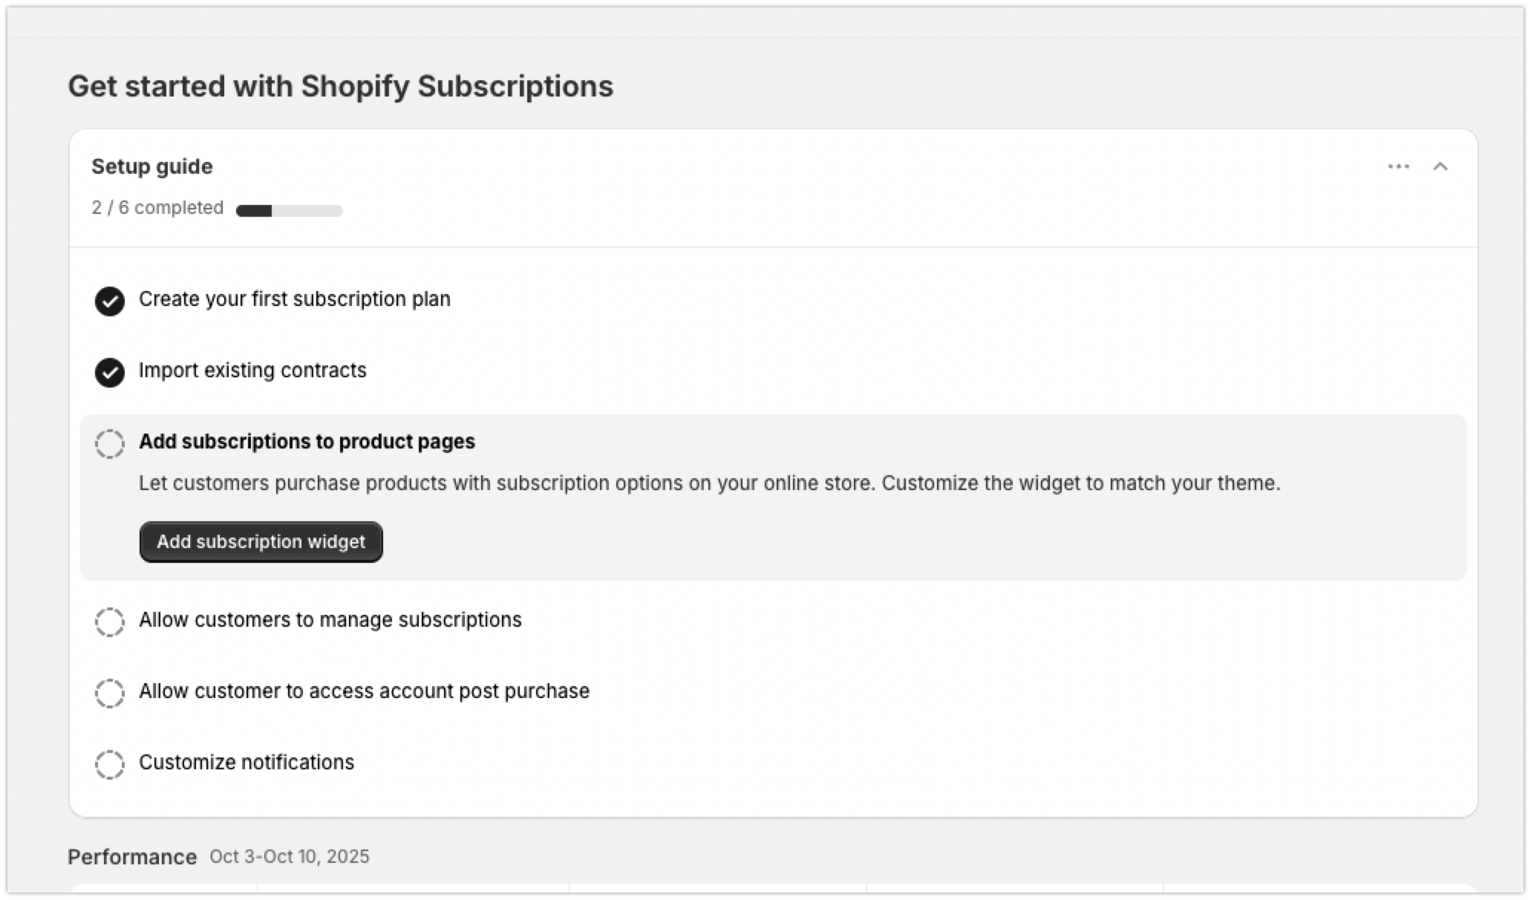The height and width of the screenshot is (900, 1531).
Task: Open Allow customer to access account step
Action: [364, 691]
